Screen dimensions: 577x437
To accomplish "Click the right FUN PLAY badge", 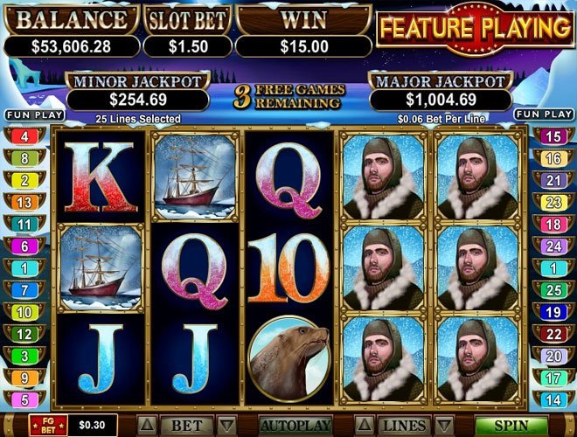I will (544, 114).
